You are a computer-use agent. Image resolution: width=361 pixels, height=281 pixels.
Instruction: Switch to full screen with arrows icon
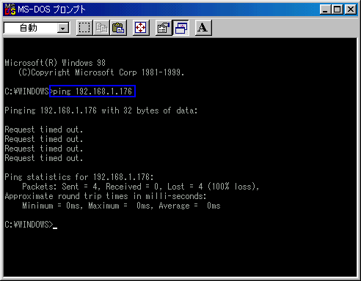click(141, 28)
